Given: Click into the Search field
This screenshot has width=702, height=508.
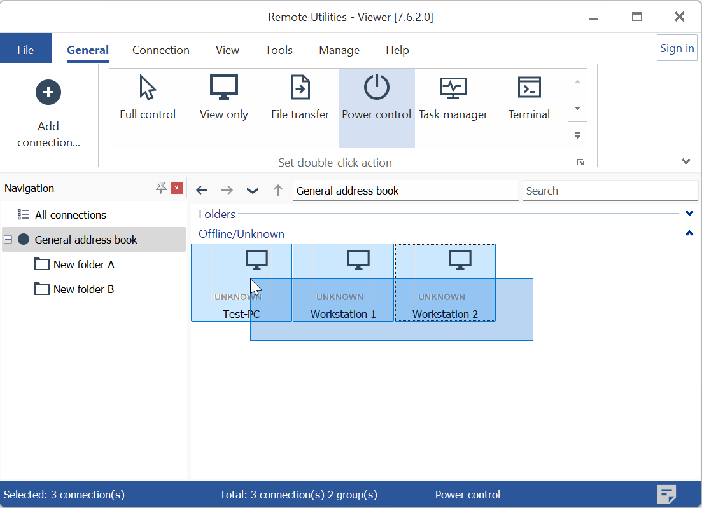Looking at the screenshot, I should pyautogui.click(x=610, y=191).
